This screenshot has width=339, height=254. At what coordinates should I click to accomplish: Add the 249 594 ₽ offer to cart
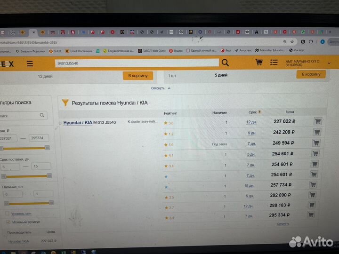[316, 143]
